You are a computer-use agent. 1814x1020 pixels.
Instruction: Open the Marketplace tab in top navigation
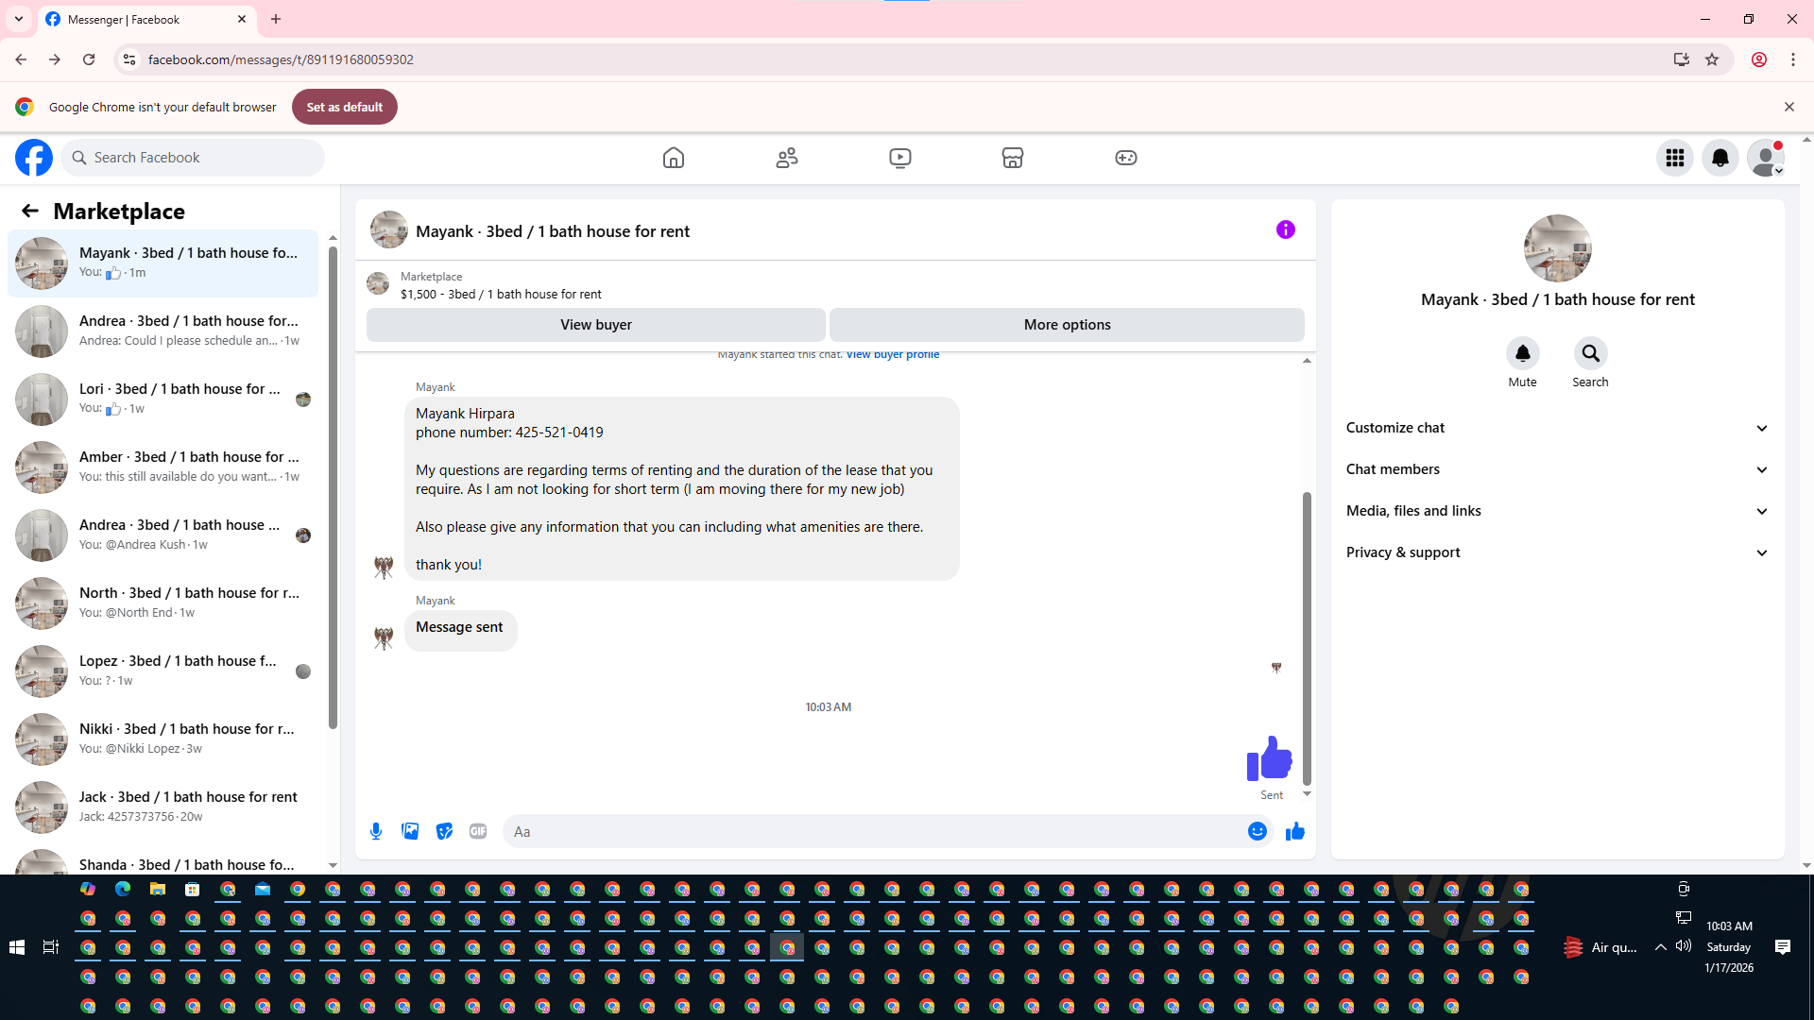point(1012,158)
